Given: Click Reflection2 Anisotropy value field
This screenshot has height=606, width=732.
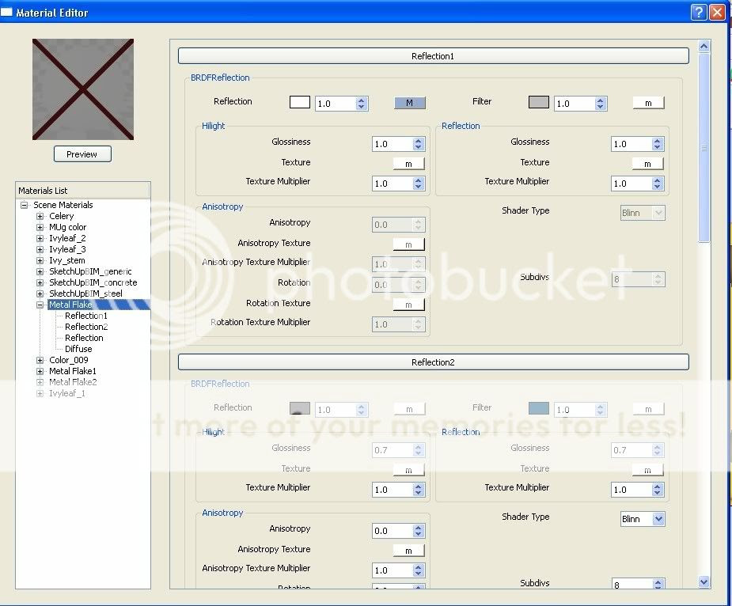Looking at the screenshot, I should (x=393, y=531).
